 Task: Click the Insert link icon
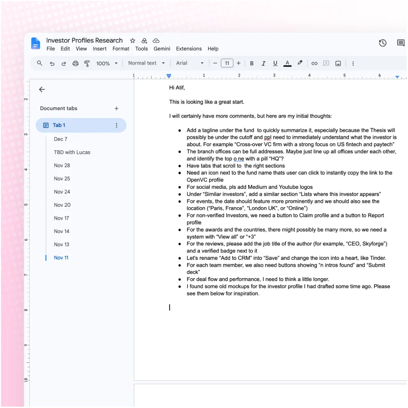[x=314, y=63]
